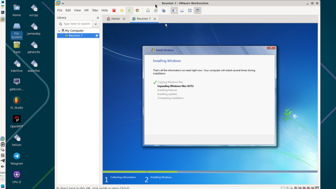Screen dimensions: 336x189
Task: Open the Snapshot Manager icon
Action: tap(164, 10)
